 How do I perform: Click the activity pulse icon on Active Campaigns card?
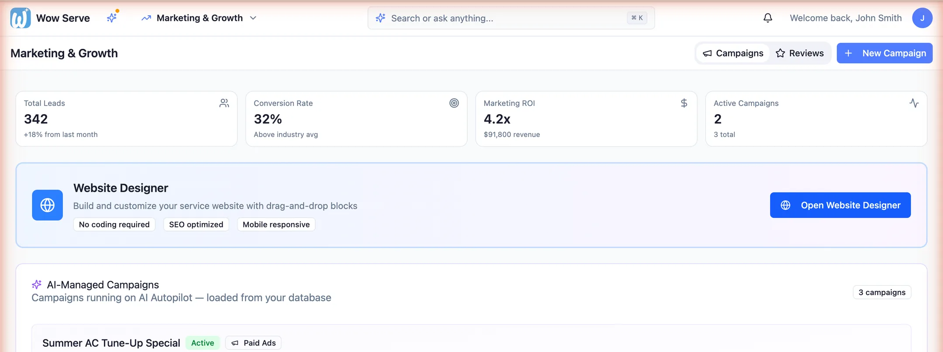pos(914,103)
